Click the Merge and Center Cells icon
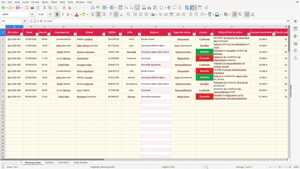The height and width of the screenshot is (169, 300). [x=135, y=15]
